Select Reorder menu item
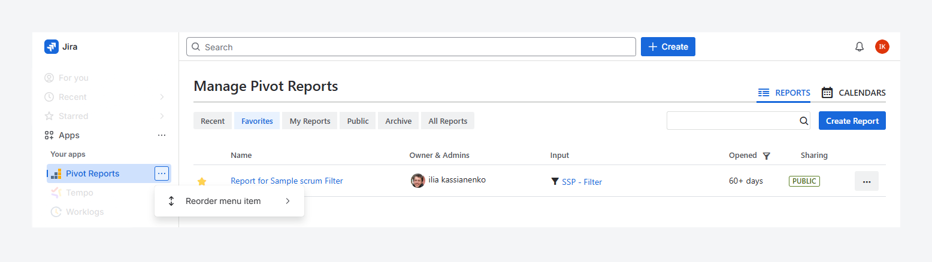This screenshot has height=262, width=932. pyautogui.click(x=229, y=201)
